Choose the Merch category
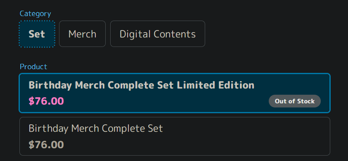 82,34
